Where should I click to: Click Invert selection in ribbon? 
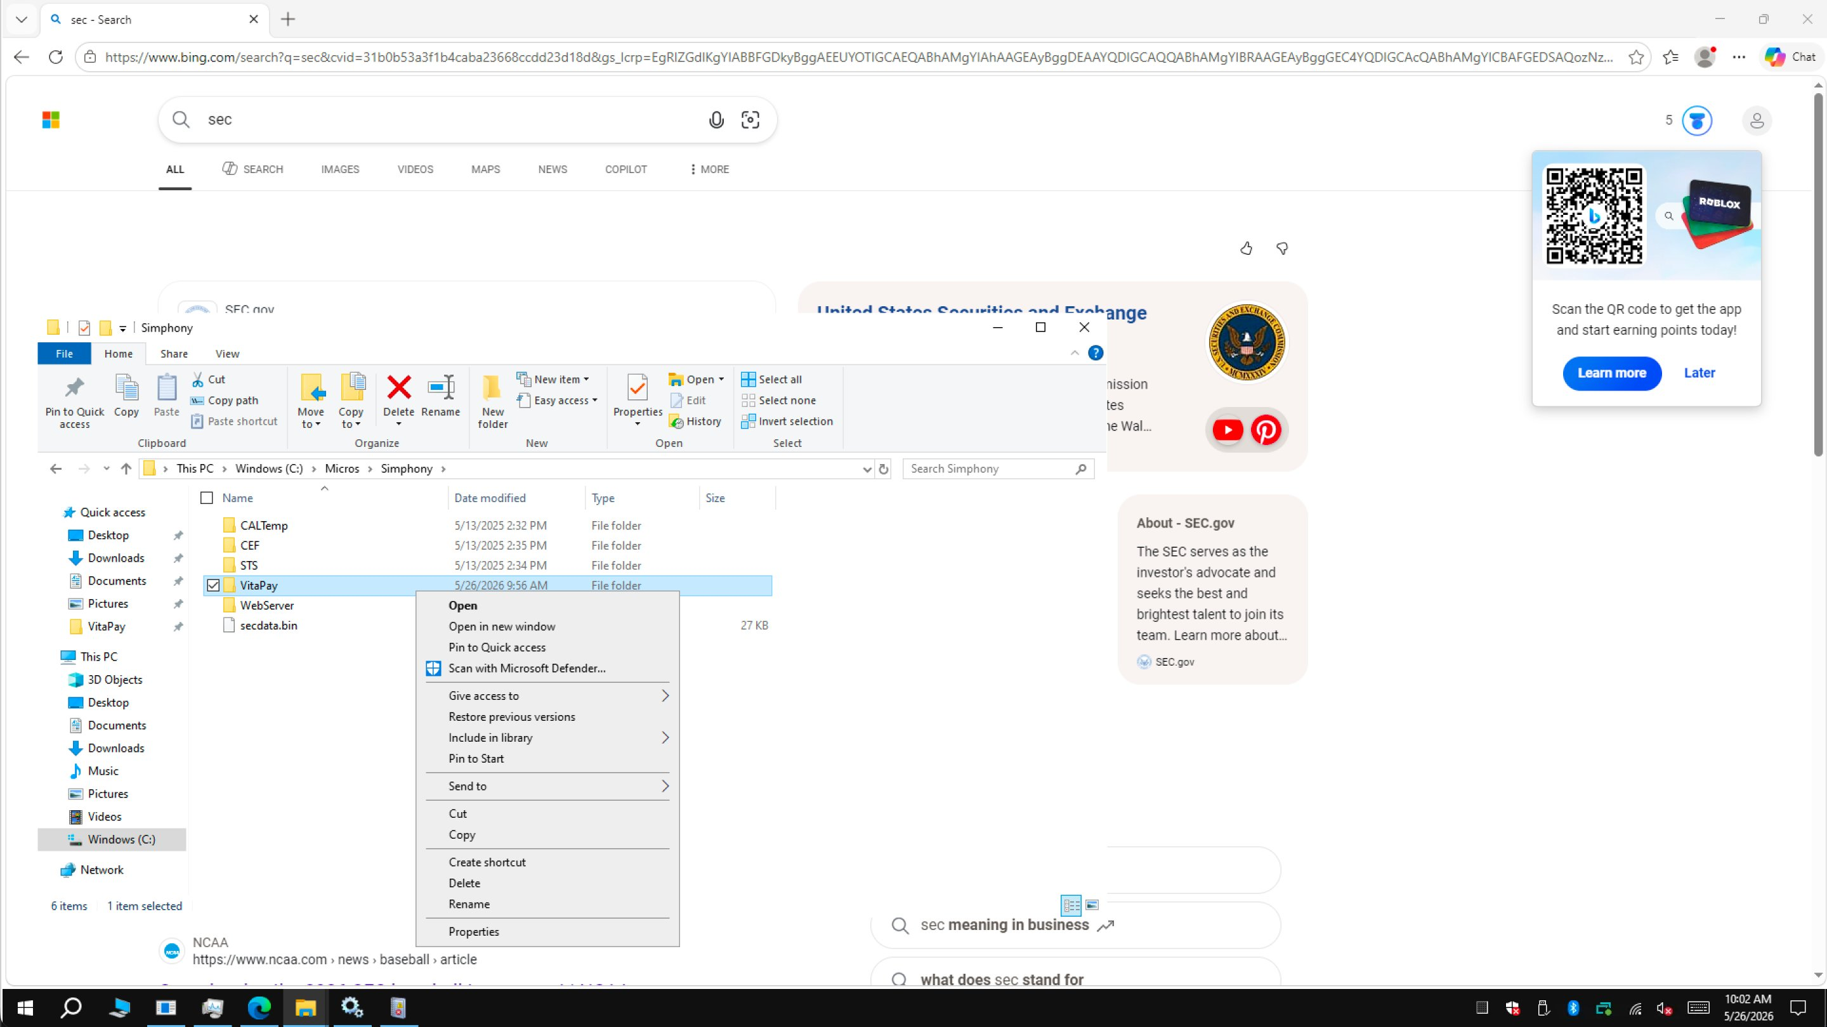pyautogui.click(x=787, y=421)
